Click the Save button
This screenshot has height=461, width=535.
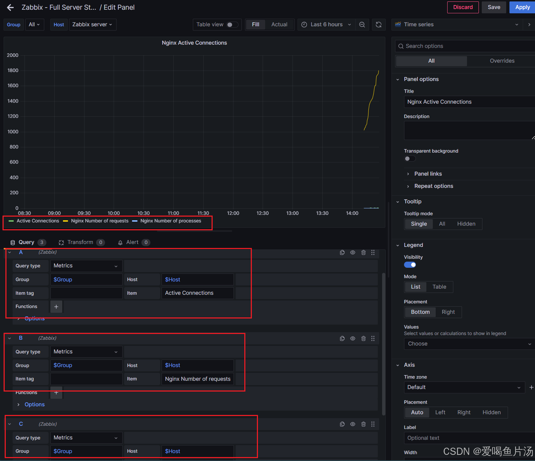pyautogui.click(x=494, y=7)
